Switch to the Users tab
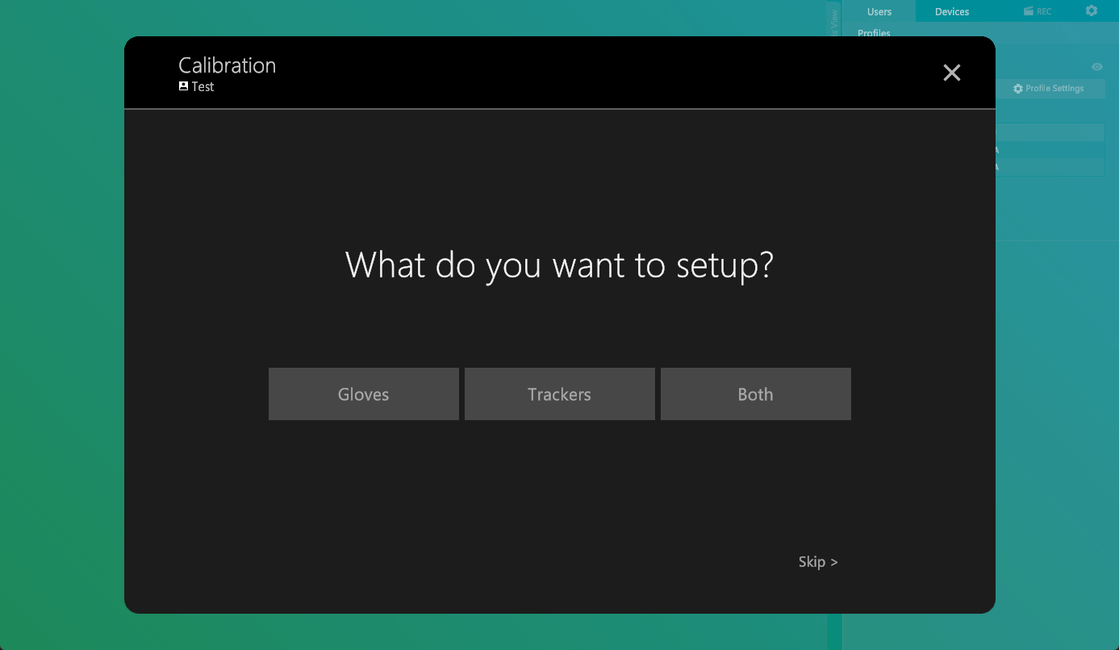Screen dimensions: 1119x650 [x=879, y=11]
